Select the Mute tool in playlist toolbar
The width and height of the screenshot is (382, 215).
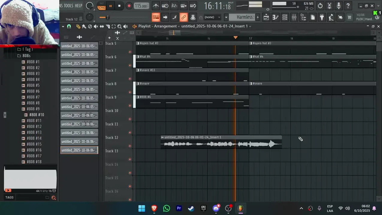click(96, 27)
